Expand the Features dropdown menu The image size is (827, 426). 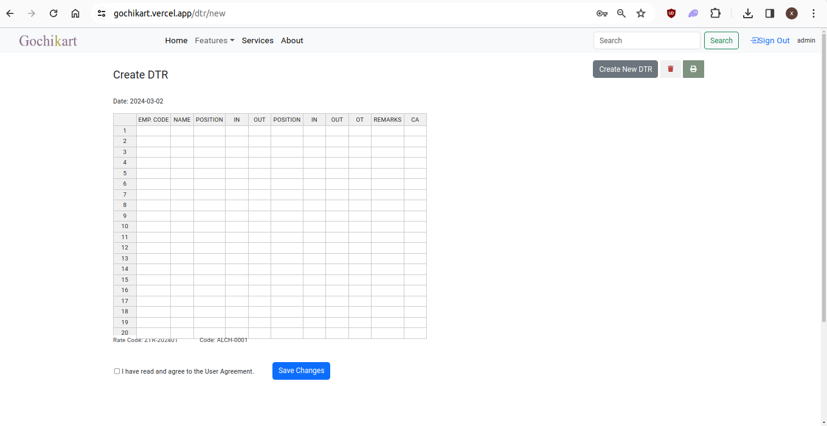[215, 41]
